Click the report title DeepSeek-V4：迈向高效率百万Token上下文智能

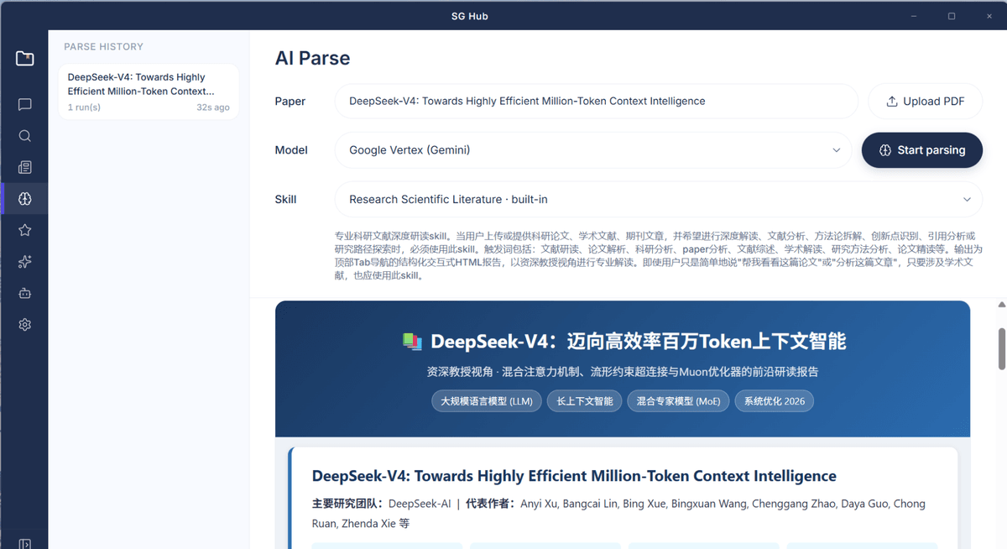click(638, 342)
